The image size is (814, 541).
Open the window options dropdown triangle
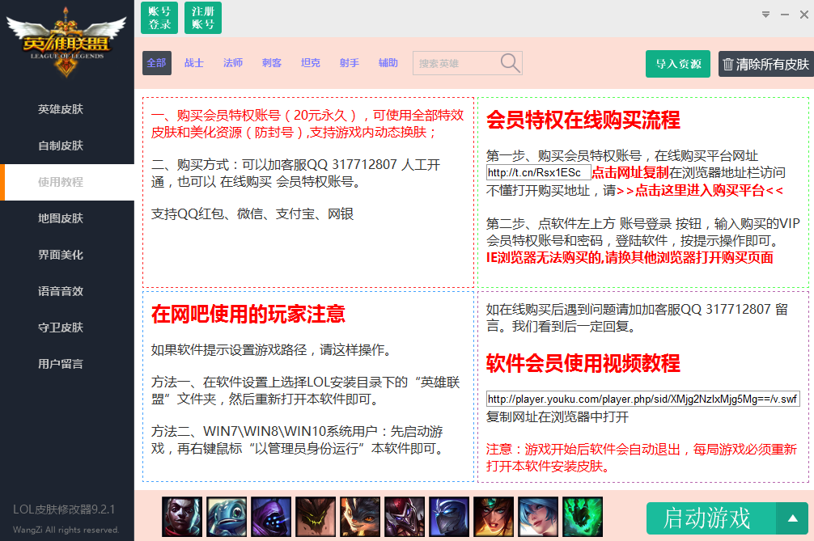[x=765, y=15]
